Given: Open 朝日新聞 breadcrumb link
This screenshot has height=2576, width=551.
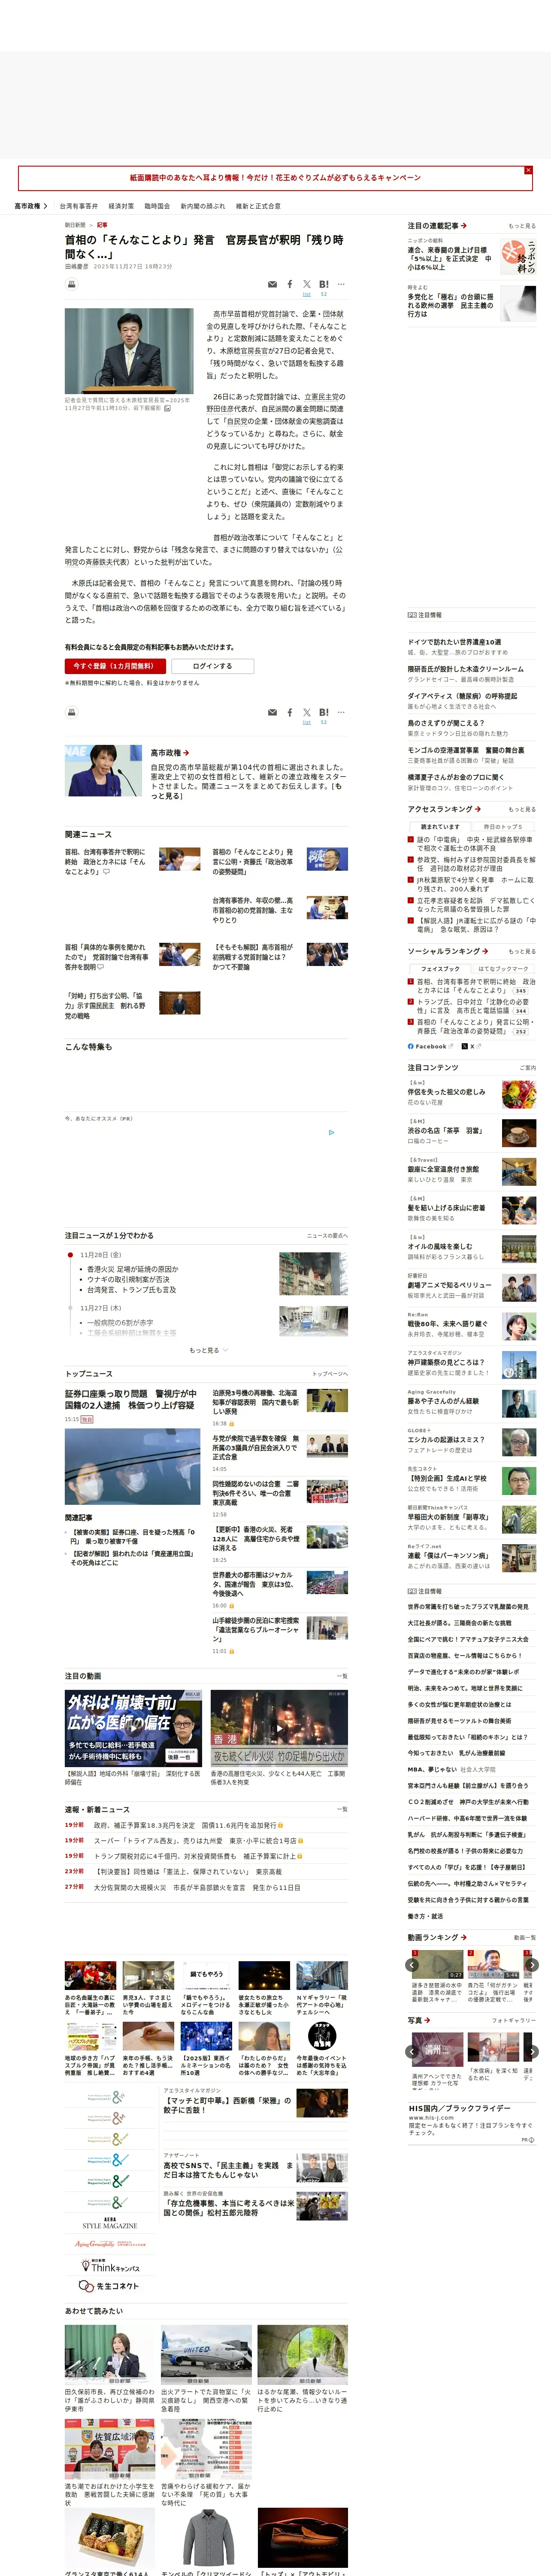Looking at the screenshot, I should click(x=75, y=225).
